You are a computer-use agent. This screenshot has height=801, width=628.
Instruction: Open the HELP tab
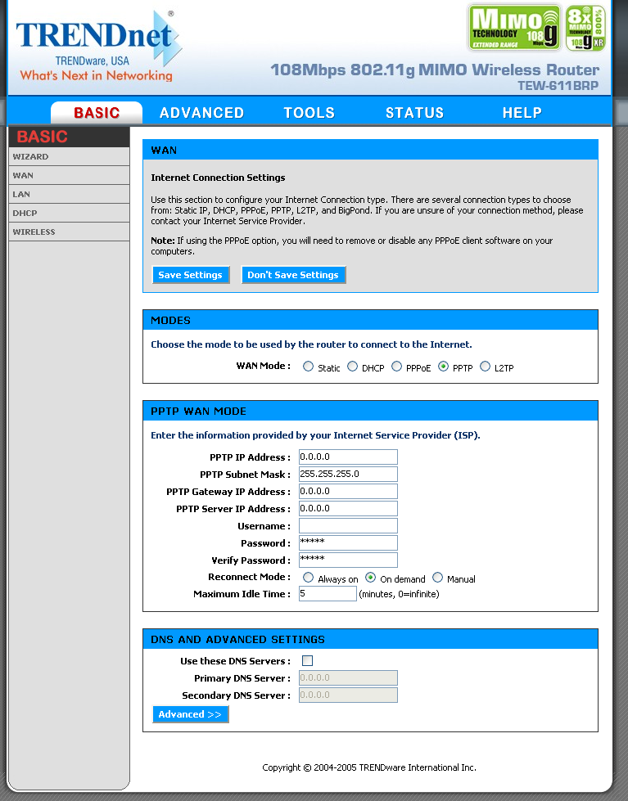point(522,112)
